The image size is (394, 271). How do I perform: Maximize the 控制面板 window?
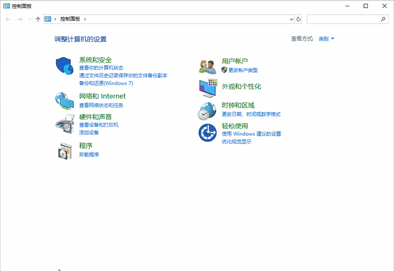(366, 6)
